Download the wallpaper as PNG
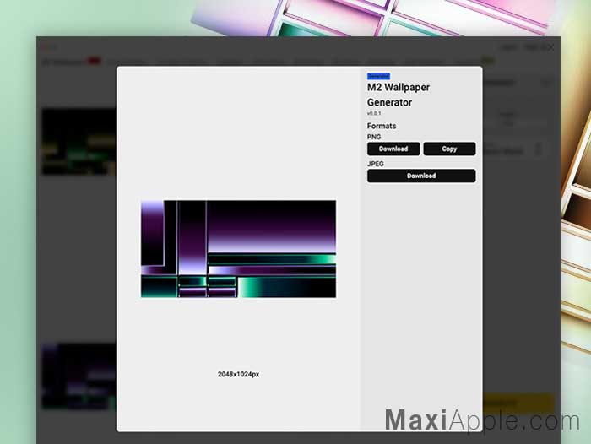Screen dimensions: 591x444 coord(393,149)
